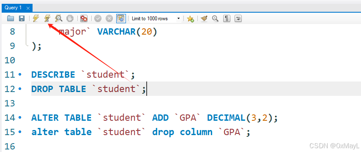Toggle continue-on-error script icon

84,19
